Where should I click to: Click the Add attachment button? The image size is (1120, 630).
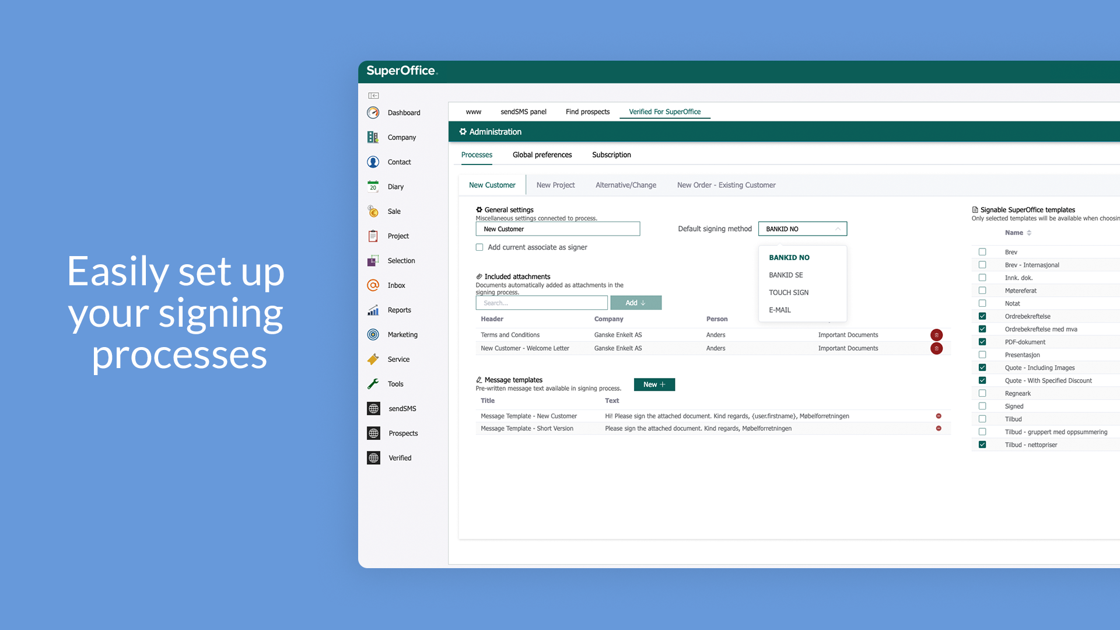636,303
